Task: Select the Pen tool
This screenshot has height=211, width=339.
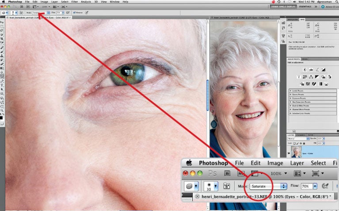Action: pyautogui.click(x=2, y=80)
